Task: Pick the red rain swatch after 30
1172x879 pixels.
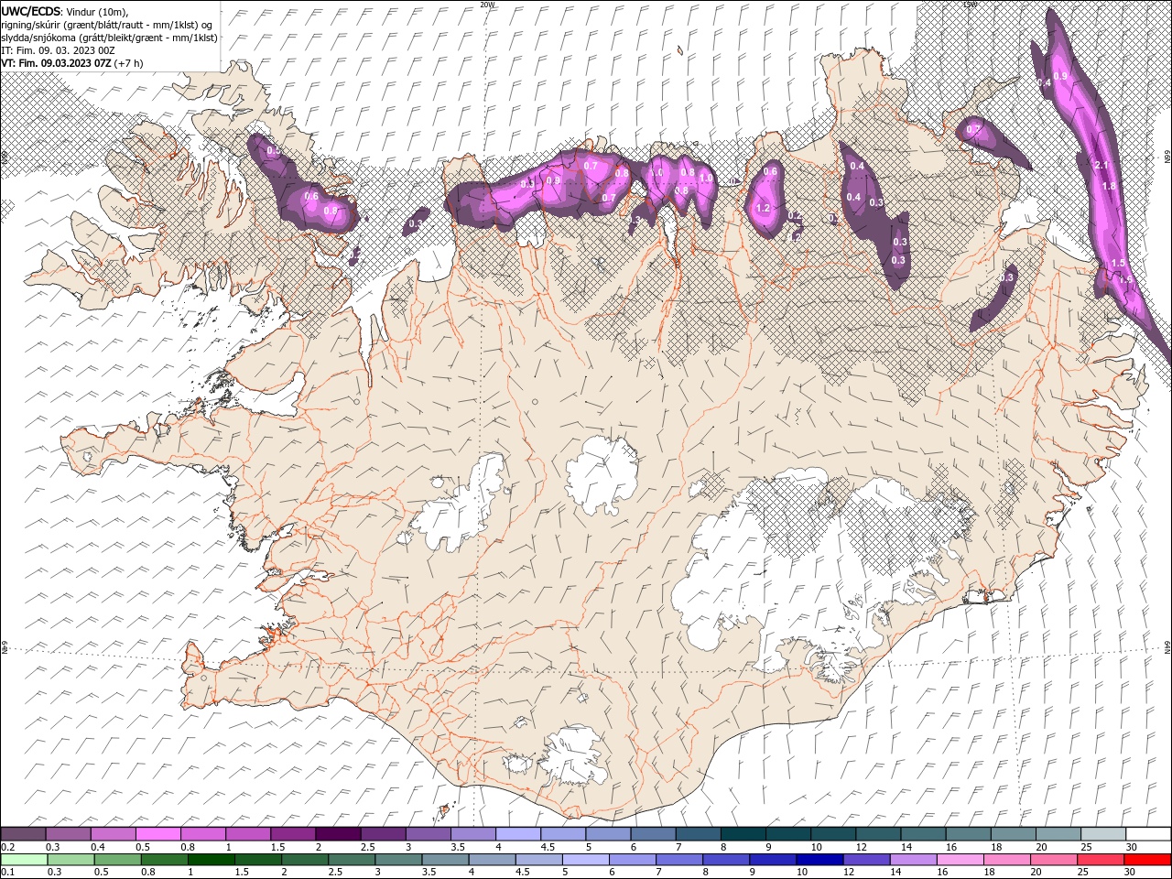Action: [x=1148, y=860]
